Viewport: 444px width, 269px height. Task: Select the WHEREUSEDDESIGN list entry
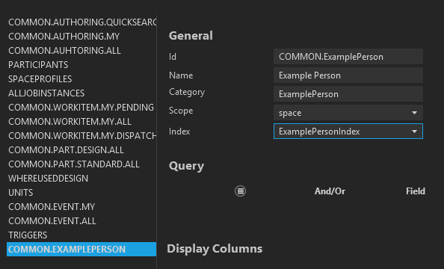tap(81, 179)
